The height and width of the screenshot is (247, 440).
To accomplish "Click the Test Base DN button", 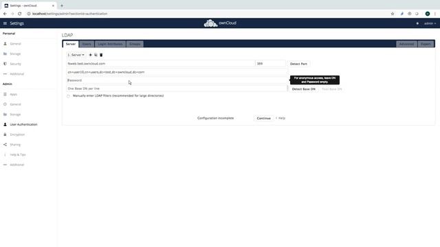I will click(x=331, y=89).
